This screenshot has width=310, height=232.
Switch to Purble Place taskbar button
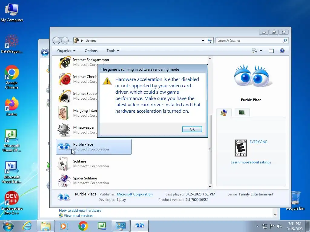pos(139,226)
